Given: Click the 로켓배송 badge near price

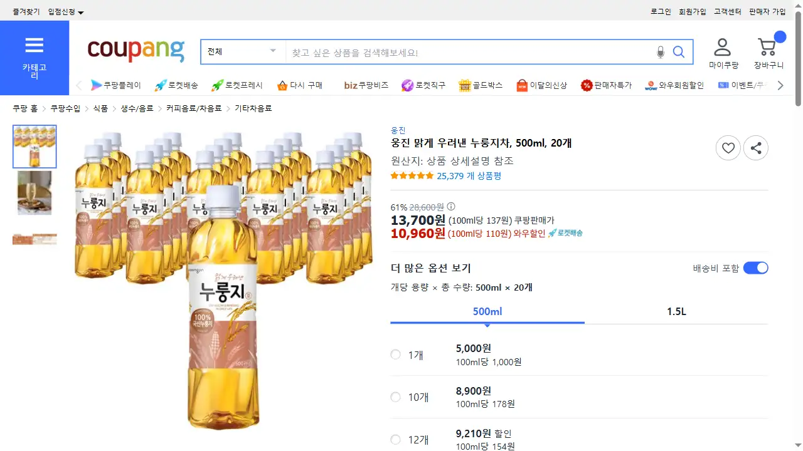Looking at the screenshot, I should [565, 233].
